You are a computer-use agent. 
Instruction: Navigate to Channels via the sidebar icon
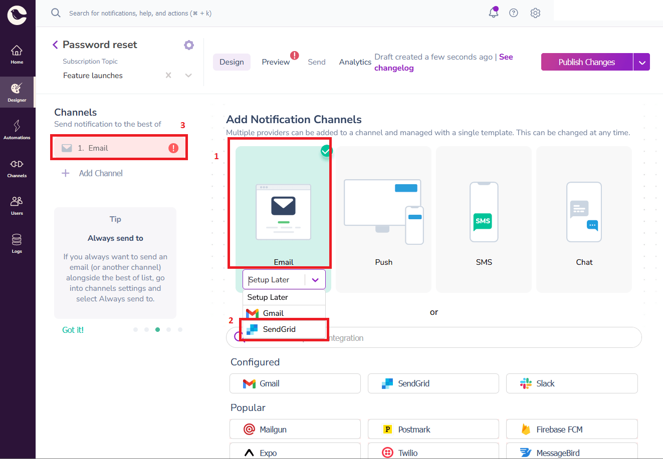17,168
